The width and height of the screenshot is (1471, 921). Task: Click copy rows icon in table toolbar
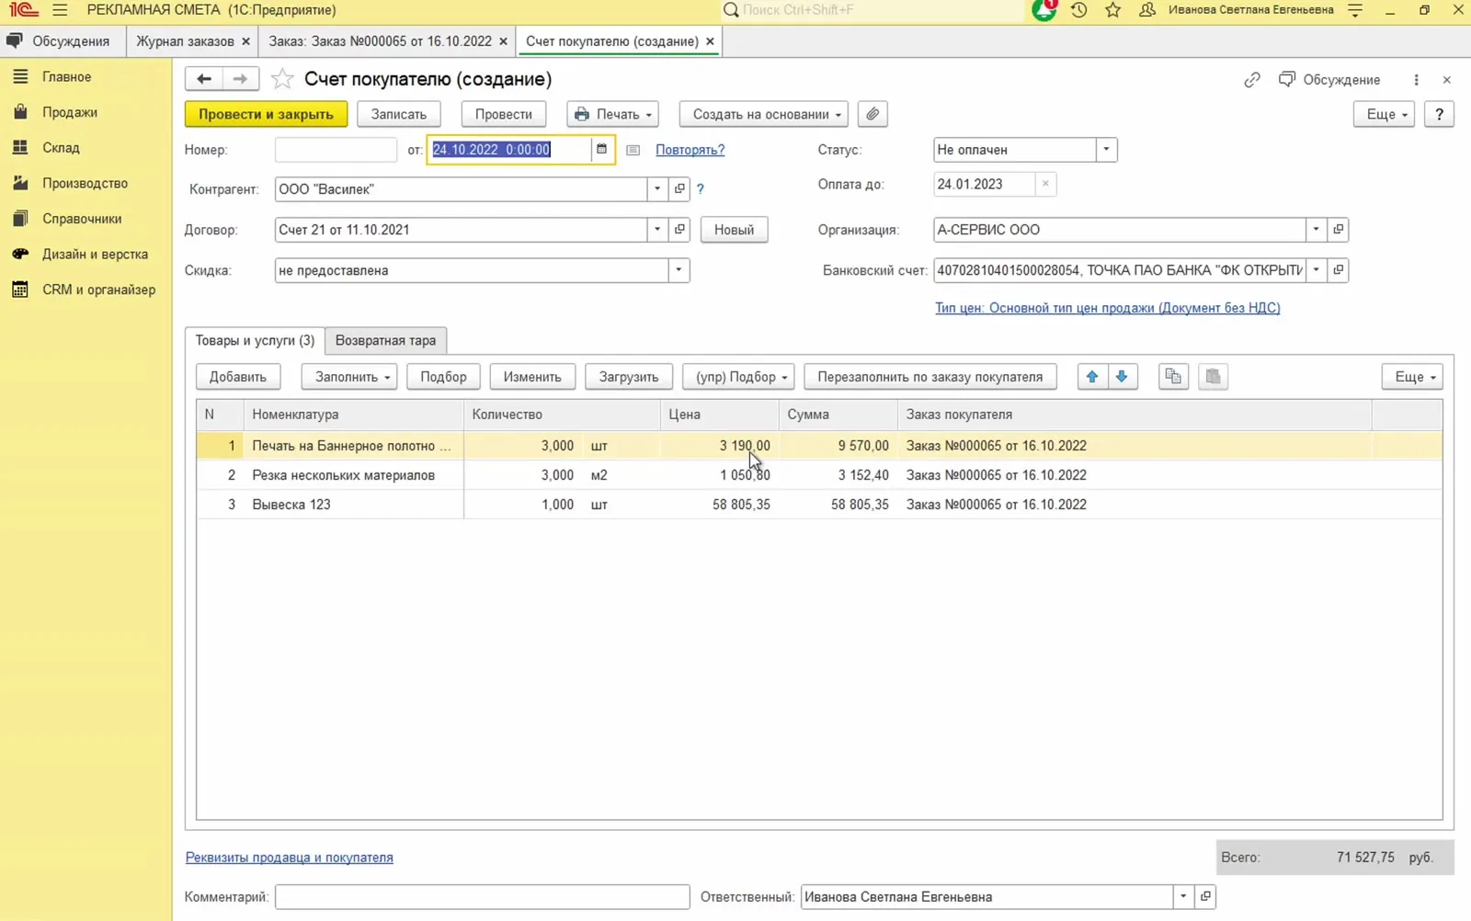(1173, 377)
